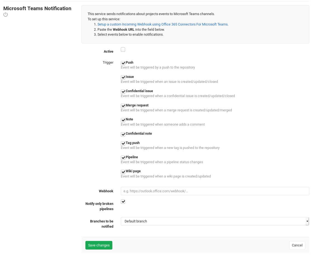Viewport: 316px width, 257px height.
Task: Disable the Tag push trigger
Action: pos(123,143)
